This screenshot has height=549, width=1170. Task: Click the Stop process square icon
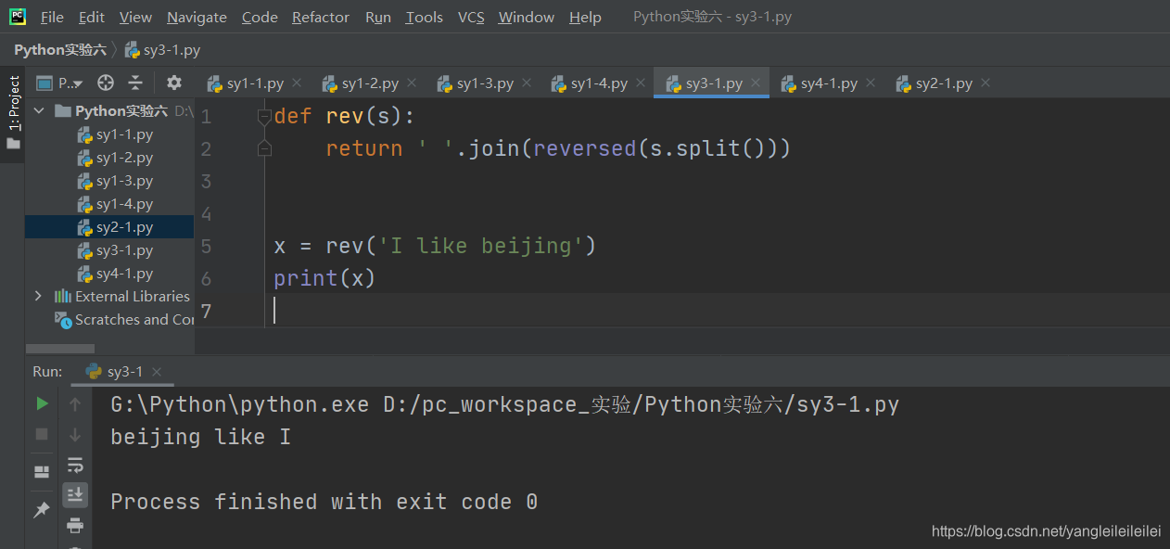pyautogui.click(x=42, y=434)
